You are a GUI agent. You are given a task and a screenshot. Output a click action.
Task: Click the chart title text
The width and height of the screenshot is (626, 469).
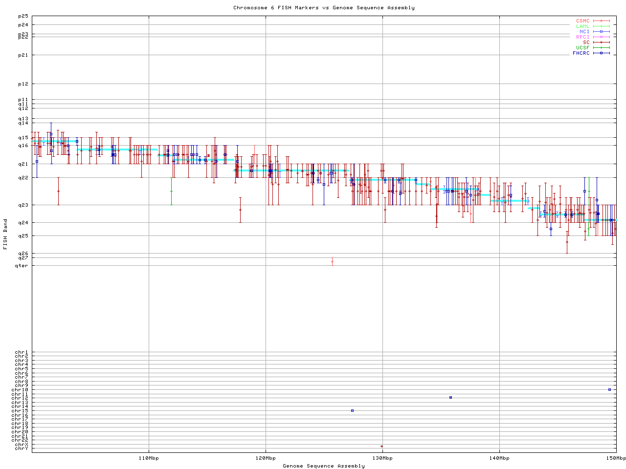(x=324, y=8)
